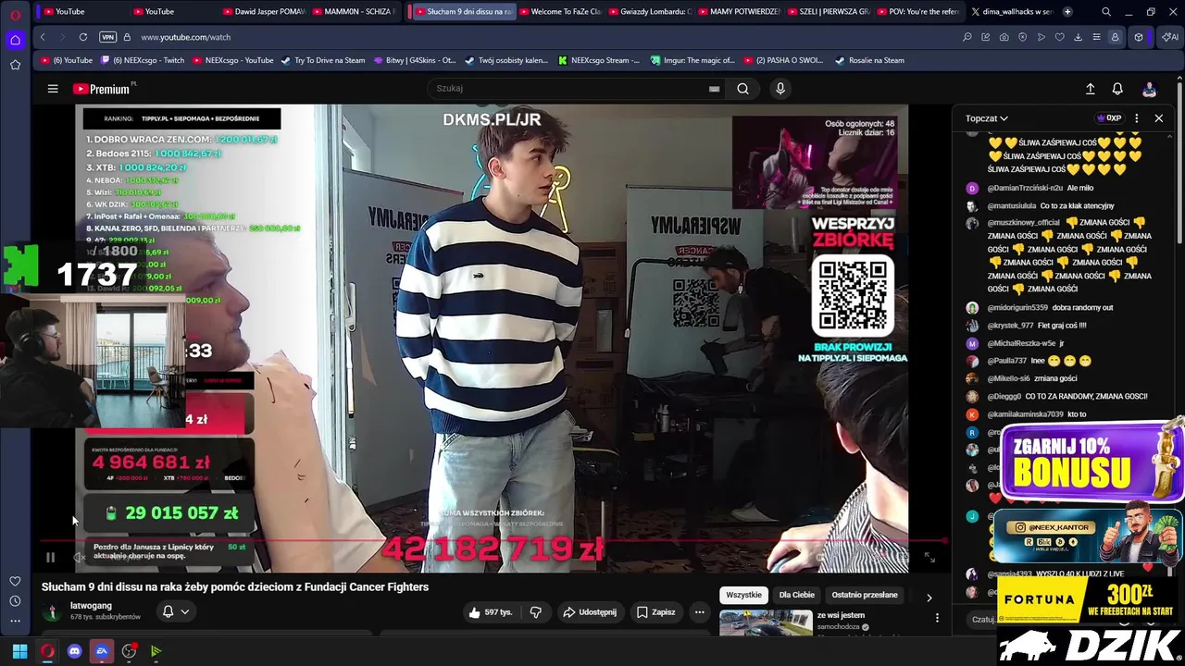1185x666 pixels.
Task: Switch to Welcome To FaZe Clan tab
Action: 561,12
